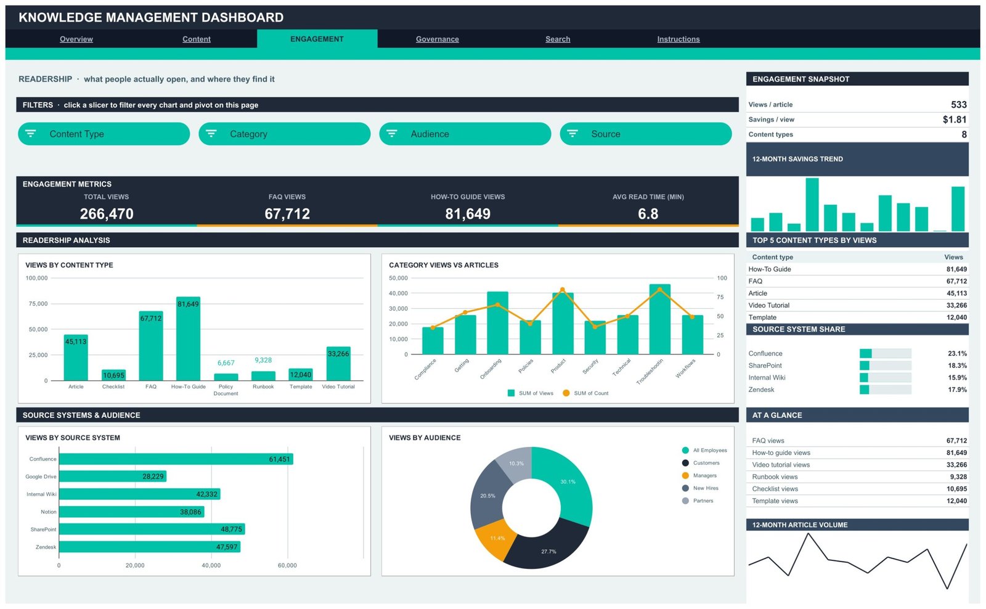Go to the Overview tab
986x609 pixels.
click(x=76, y=39)
